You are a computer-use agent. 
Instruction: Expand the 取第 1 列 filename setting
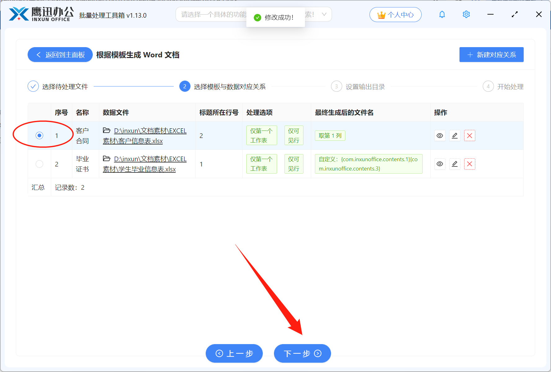pos(330,135)
